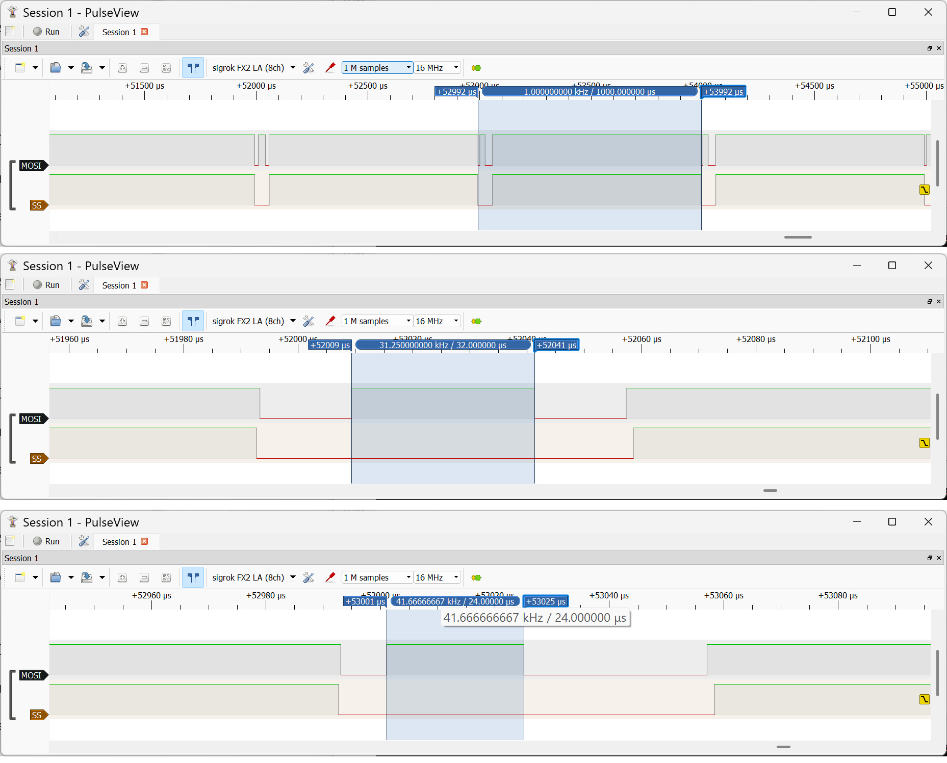Image resolution: width=947 pixels, height=763 pixels.
Task: Open channel probe configuration in top window
Action: point(330,68)
